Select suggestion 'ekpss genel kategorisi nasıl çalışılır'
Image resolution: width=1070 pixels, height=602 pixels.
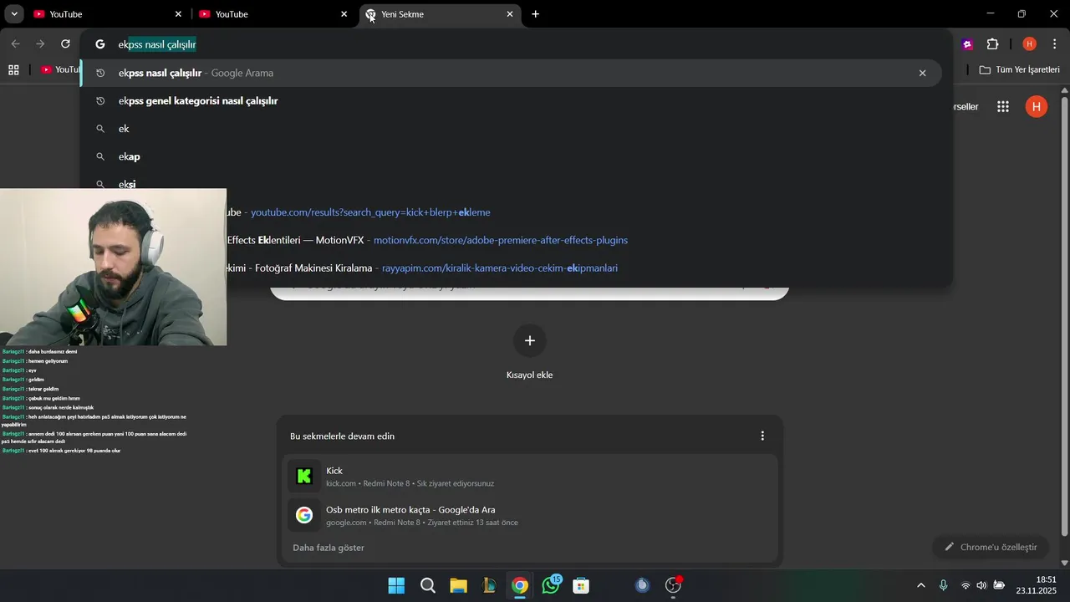coord(510,100)
